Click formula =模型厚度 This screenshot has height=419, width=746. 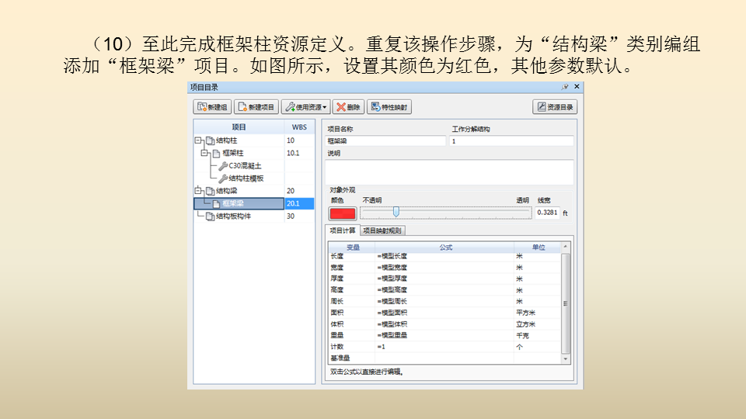[392, 279]
